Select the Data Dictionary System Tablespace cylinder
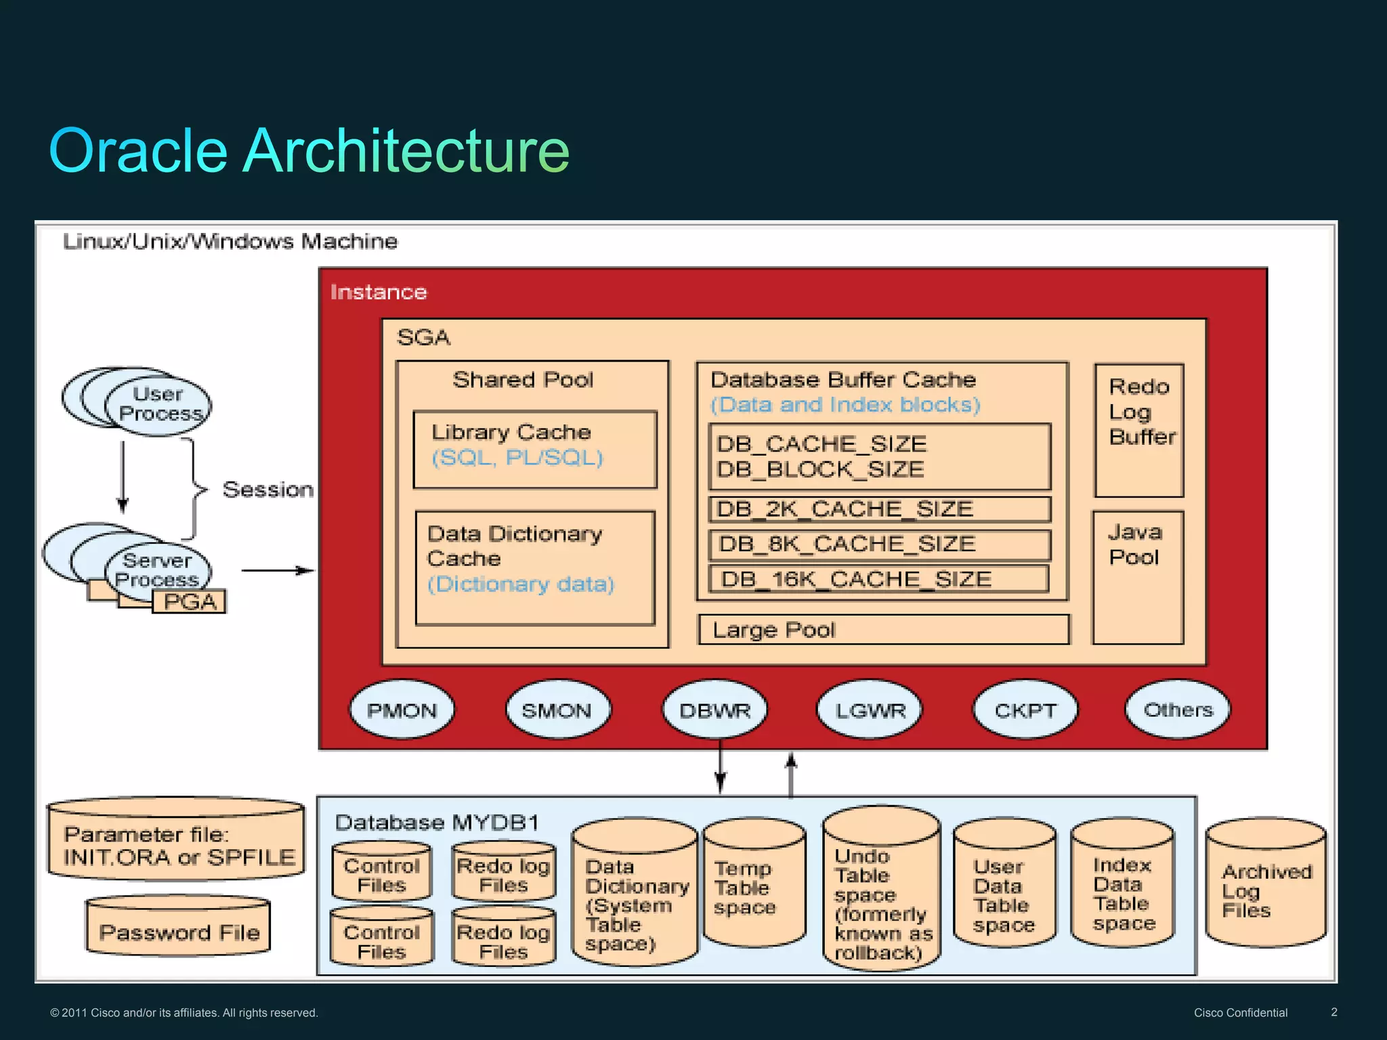Viewport: 1387px width, 1040px height. click(635, 892)
